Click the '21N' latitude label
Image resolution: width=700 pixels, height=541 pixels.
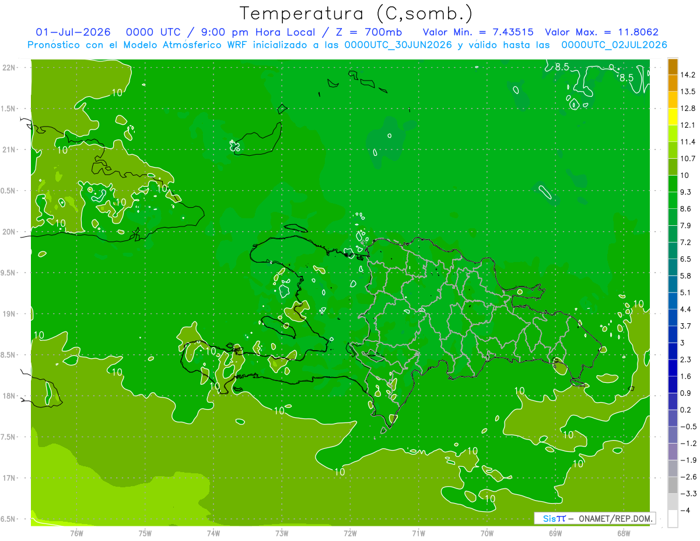[x=9, y=149]
